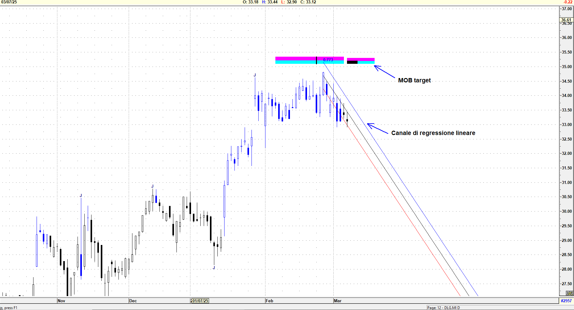Image resolution: width=574 pixels, height=310 pixels.
Task: Click the J pivot marker below the January low
Action: [x=214, y=268]
